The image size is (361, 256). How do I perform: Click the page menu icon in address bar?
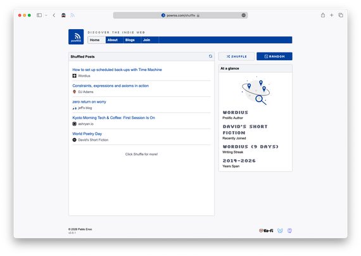(x=244, y=15)
